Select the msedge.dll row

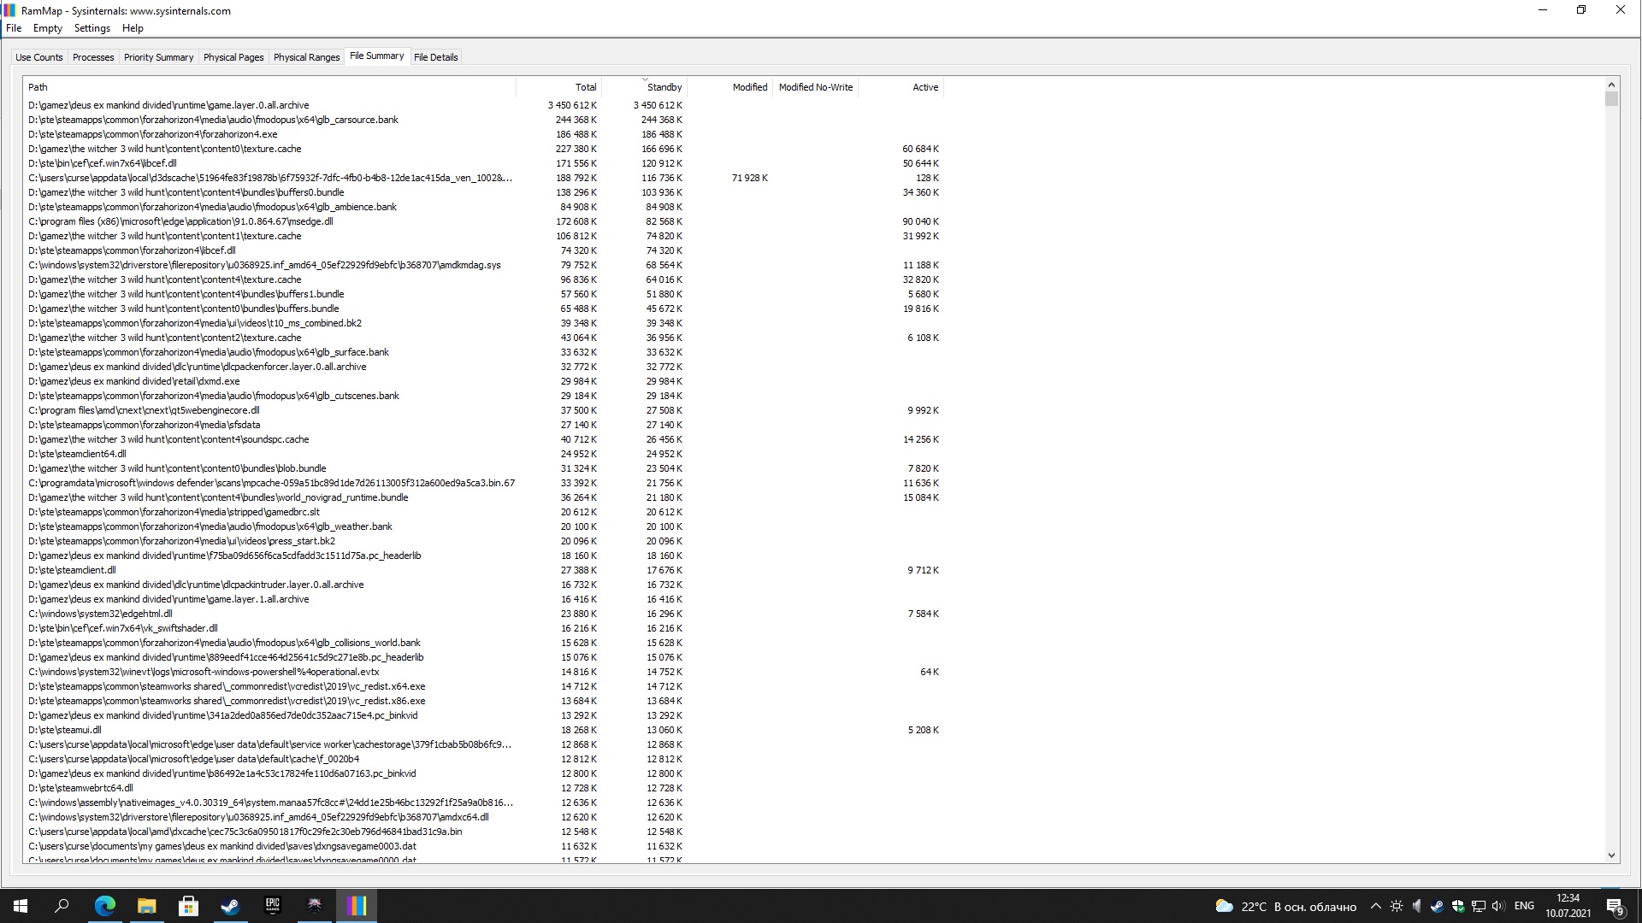(x=483, y=221)
